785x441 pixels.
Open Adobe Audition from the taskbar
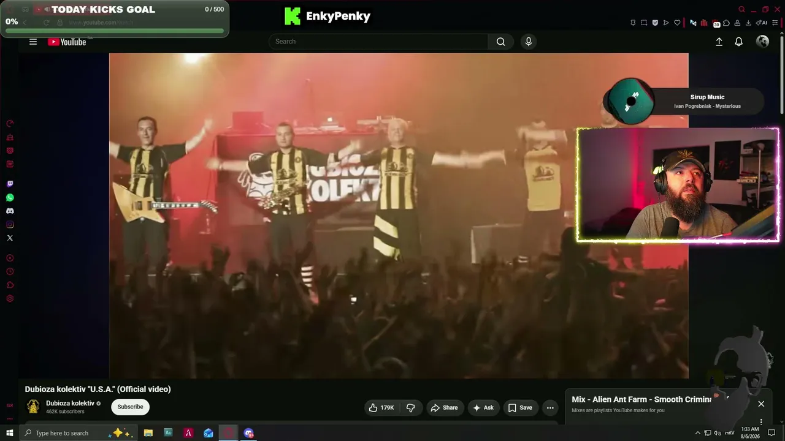pos(168,433)
